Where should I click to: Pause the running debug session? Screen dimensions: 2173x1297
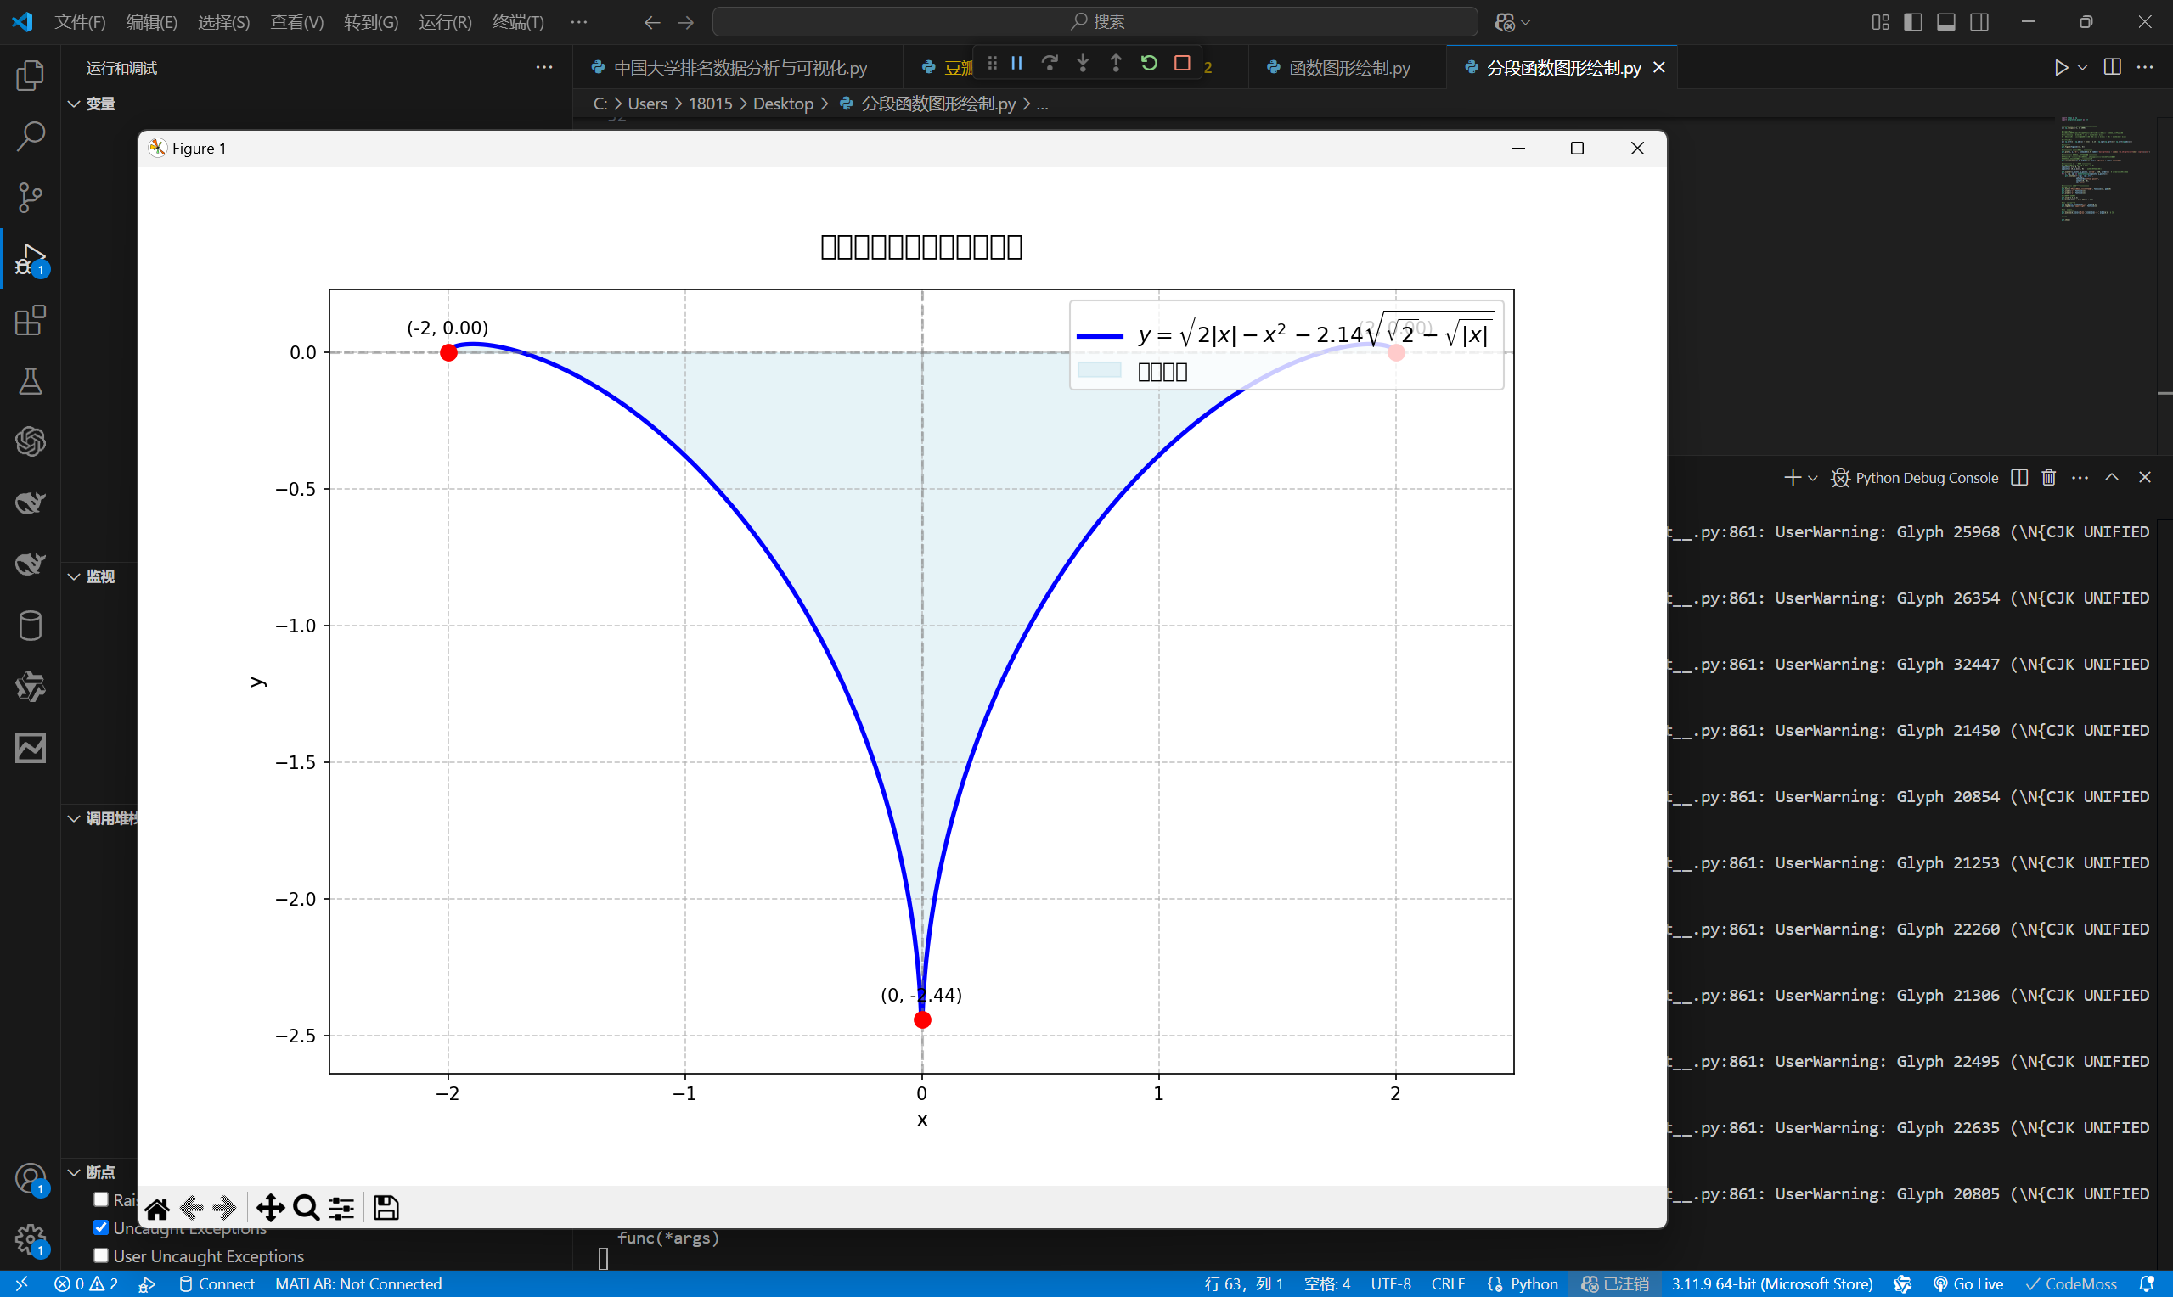tap(1016, 63)
